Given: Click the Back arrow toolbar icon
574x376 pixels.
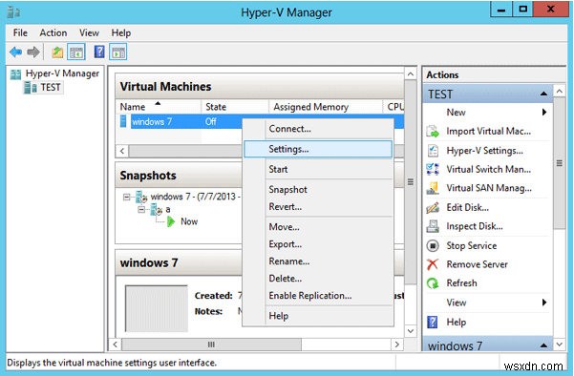Looking at the screenshot, I should coord(15,52).
